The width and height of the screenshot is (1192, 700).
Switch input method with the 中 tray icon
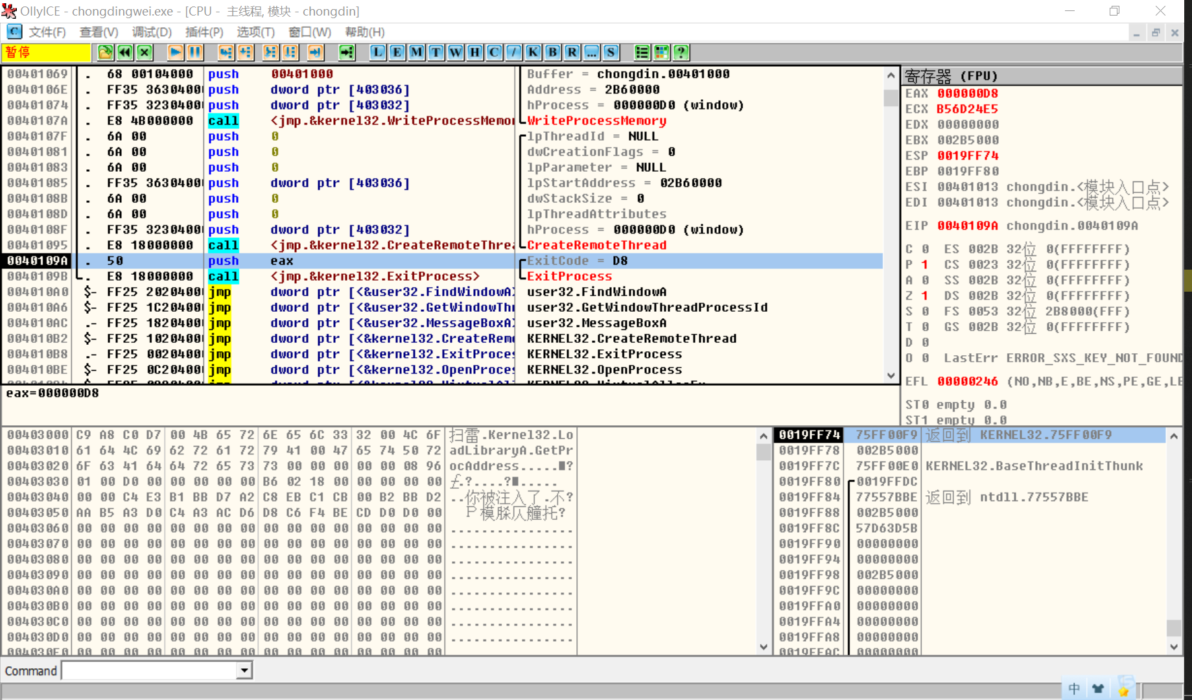(1074, 688)
